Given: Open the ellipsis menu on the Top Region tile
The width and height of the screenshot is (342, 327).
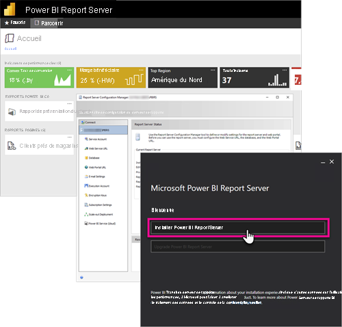Looking at the screenshot, I should 213,70.
